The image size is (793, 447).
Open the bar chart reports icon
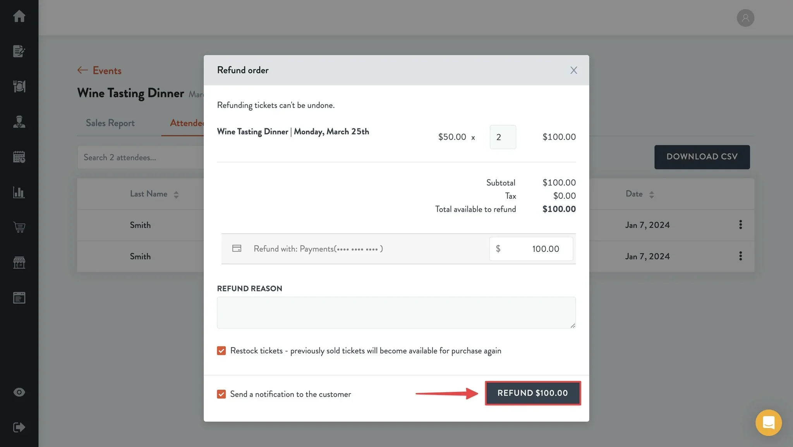coord(19,192)
